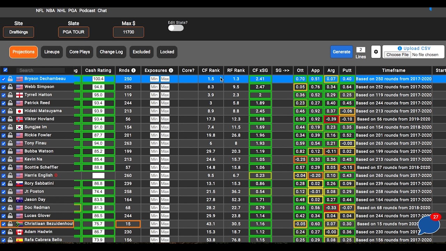Click the lock icon for Lucas Glover
Screen dimensions: 446x251
[x=10, y=216]
